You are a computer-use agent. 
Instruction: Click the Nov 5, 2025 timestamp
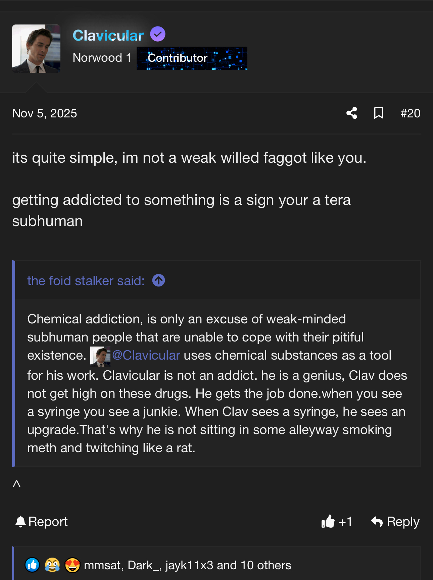click(x=45, y=113)
